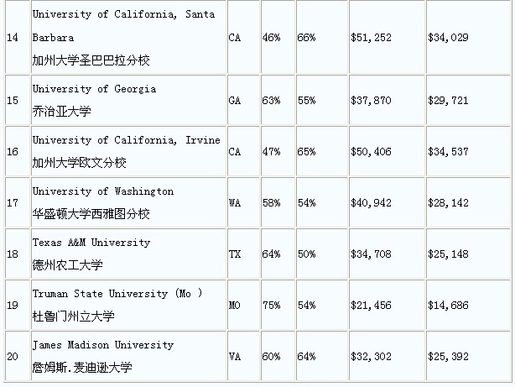The height and width of the screenshot is (387, 515).
Task: Click the rank number 17 cell
Action: pyautogui.click(x=13, y=201)
